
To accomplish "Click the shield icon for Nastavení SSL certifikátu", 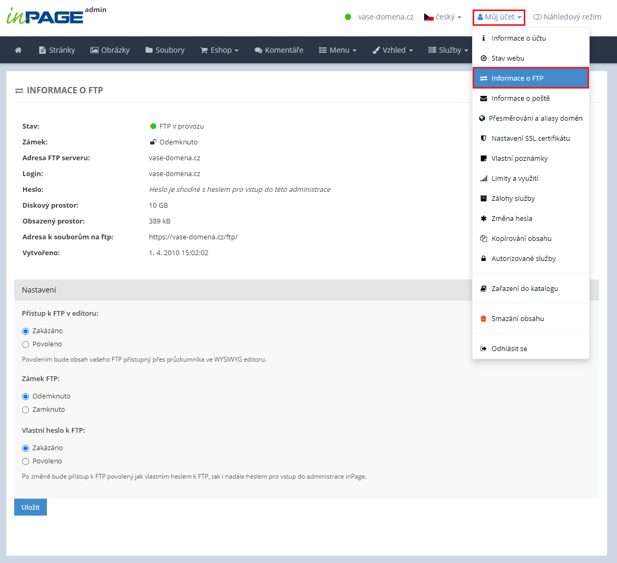I will [x=483, y=138].
